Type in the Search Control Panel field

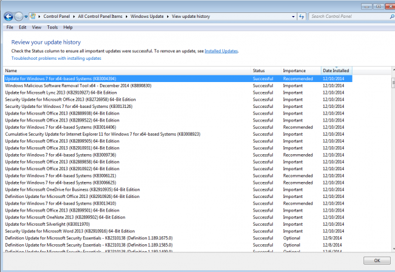[x=344, y=17]
